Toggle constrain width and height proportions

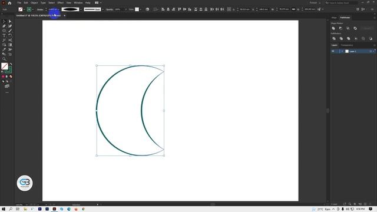pos(293,9)
